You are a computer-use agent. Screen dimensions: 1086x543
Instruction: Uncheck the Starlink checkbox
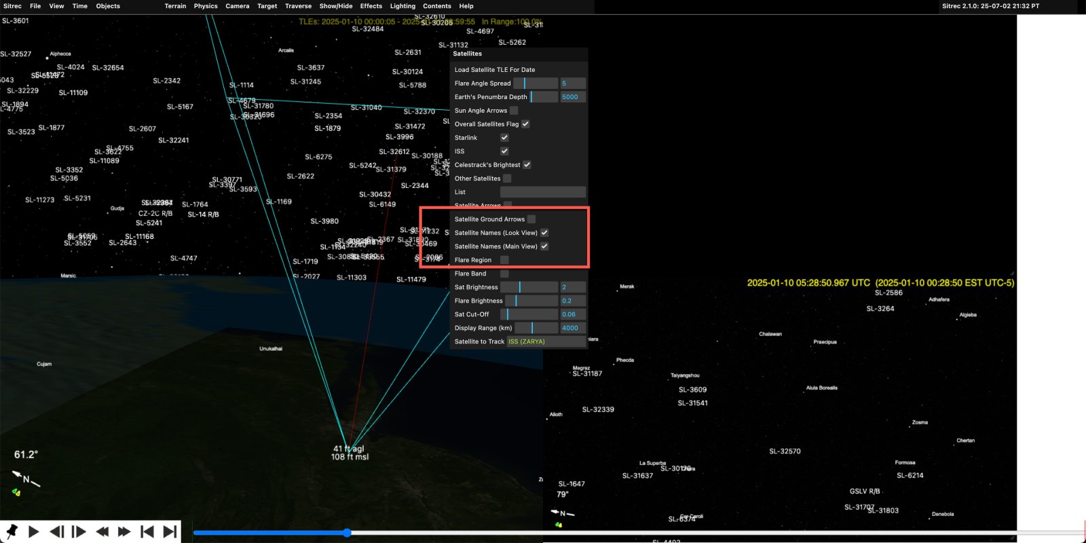pyautogui.click(x=504, y=138)
